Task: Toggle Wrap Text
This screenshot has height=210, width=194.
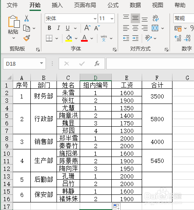Action: [156, 18]
